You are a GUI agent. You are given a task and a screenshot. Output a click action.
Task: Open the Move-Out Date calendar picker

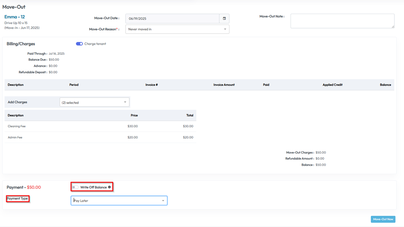224,19
